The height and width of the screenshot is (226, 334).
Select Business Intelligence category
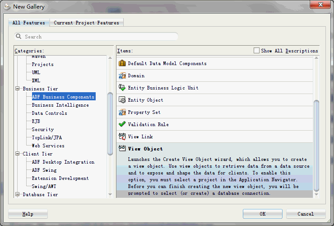coord(60,105)
